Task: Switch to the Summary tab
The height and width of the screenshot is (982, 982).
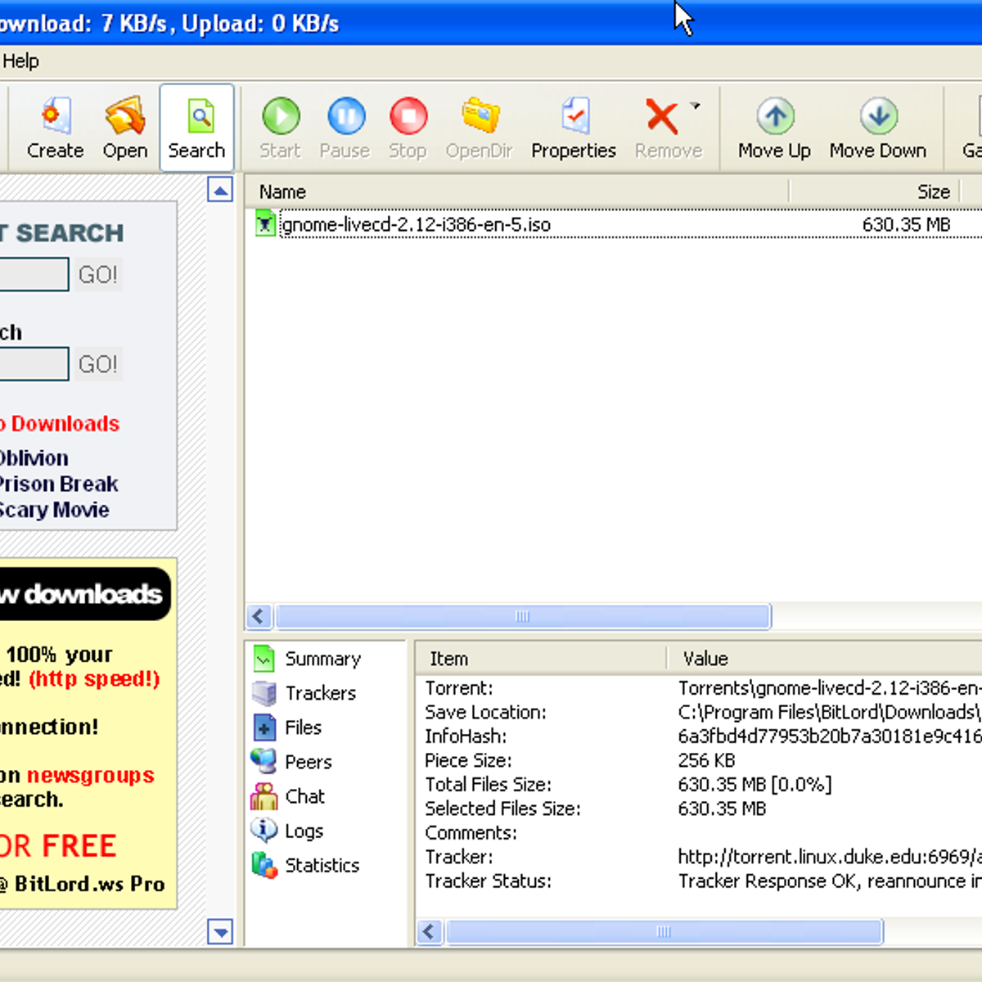Action: tap(322, 659)
